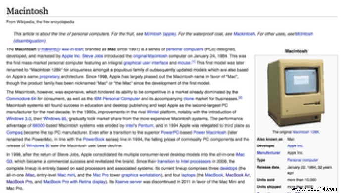Open the laptops link
The image size is (344, 193).
click(188, 175)
